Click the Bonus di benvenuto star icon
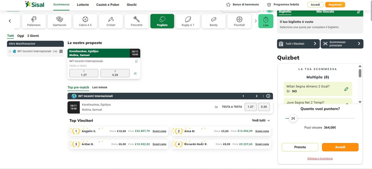The height and width of the screenshot is (169, 372). tap(228, 5)
